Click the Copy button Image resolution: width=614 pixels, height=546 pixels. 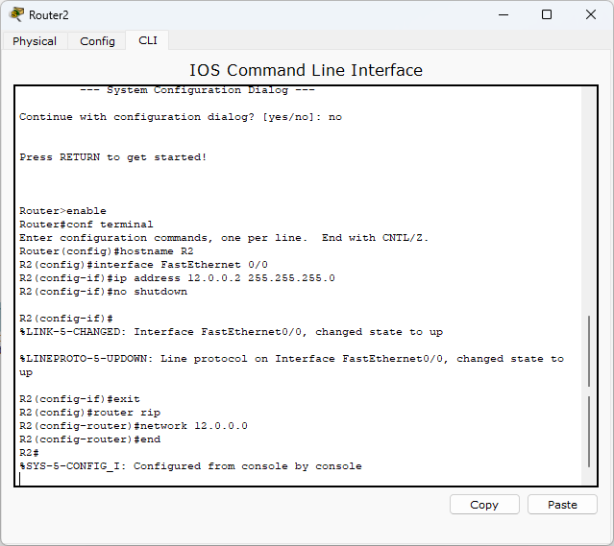pos(484,505)
